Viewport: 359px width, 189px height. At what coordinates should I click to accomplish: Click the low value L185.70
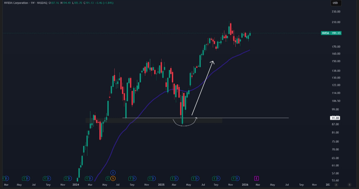77,3
